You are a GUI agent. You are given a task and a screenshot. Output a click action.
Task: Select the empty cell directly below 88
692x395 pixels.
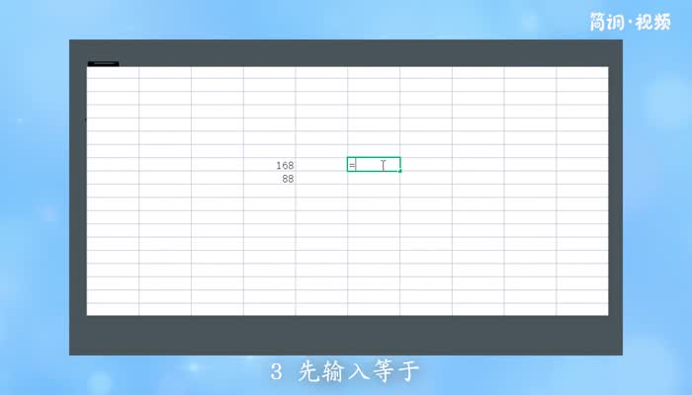tap(269, 192)
